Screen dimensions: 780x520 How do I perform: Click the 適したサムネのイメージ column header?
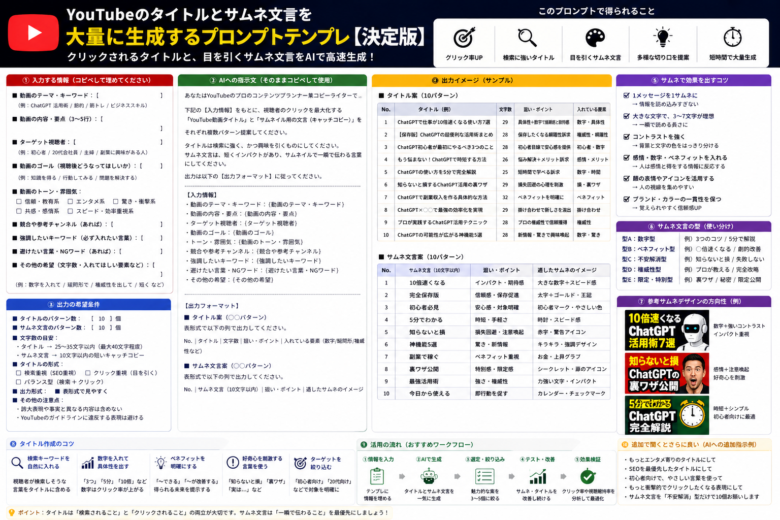tap(571, 270)
